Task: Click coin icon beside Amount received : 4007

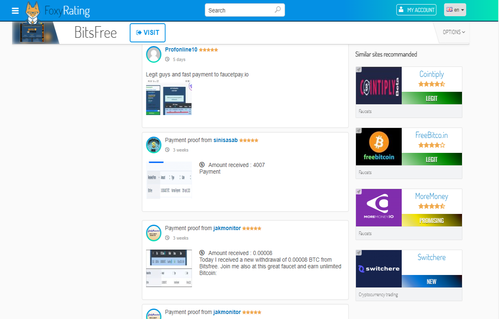Action: pyautogui.click(x=202, y=165)
